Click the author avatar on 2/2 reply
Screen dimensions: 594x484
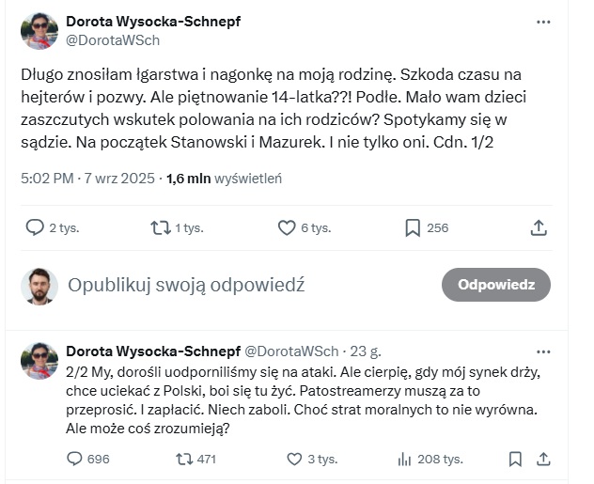[x=39, y=361]
